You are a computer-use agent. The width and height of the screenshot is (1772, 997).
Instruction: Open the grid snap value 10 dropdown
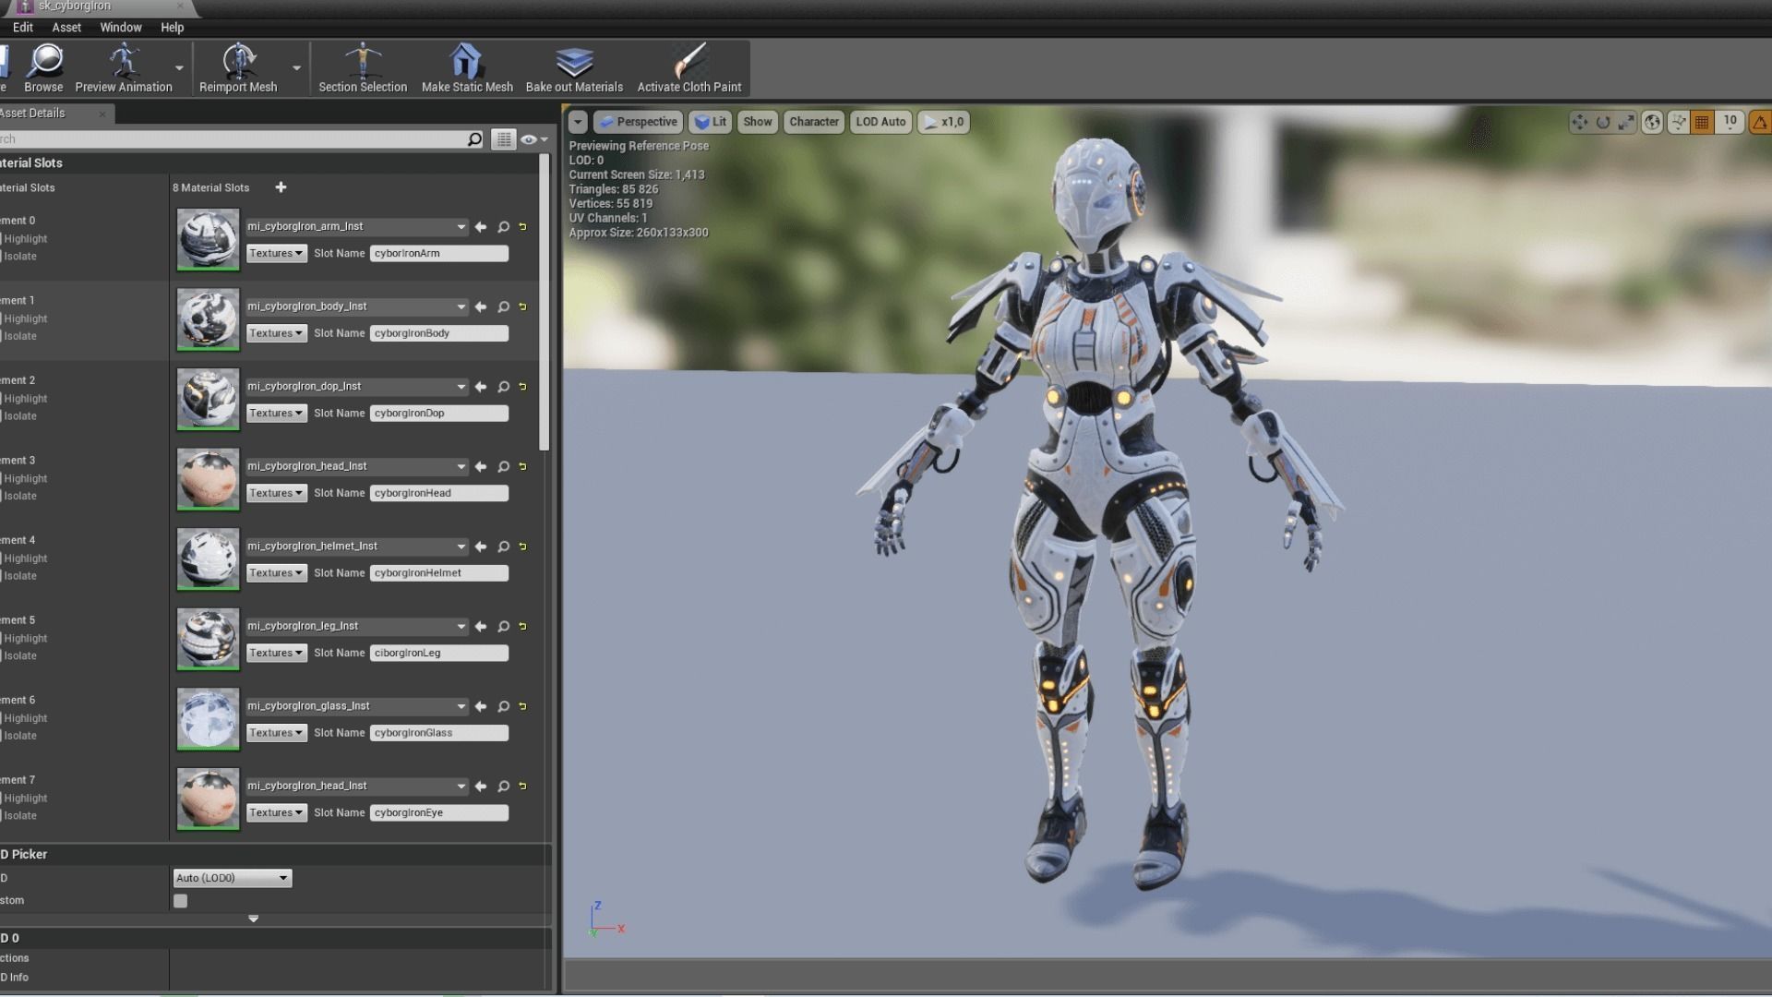pyautogui.click(x=1730, y=122)
